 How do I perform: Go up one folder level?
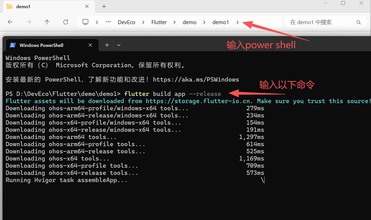[47, 22]
